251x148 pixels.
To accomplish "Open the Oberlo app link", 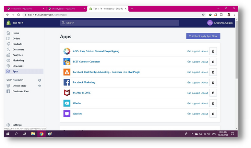I will pos(77,103).
